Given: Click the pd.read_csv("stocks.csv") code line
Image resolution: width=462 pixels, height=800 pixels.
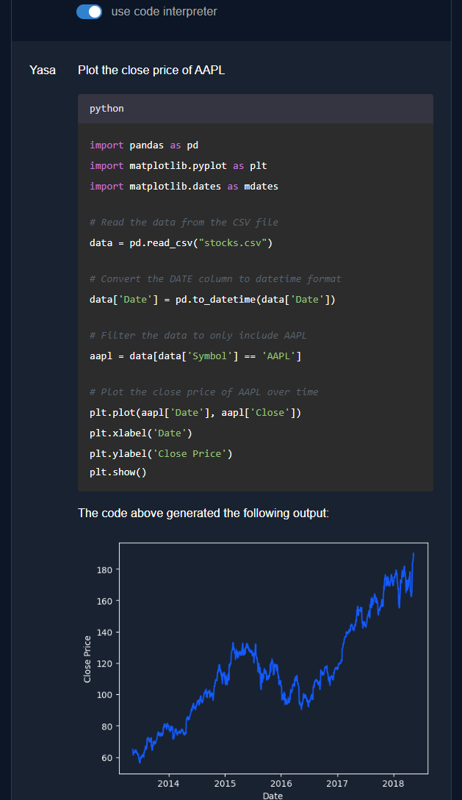Looking at the screenshot, I should 181,243.
